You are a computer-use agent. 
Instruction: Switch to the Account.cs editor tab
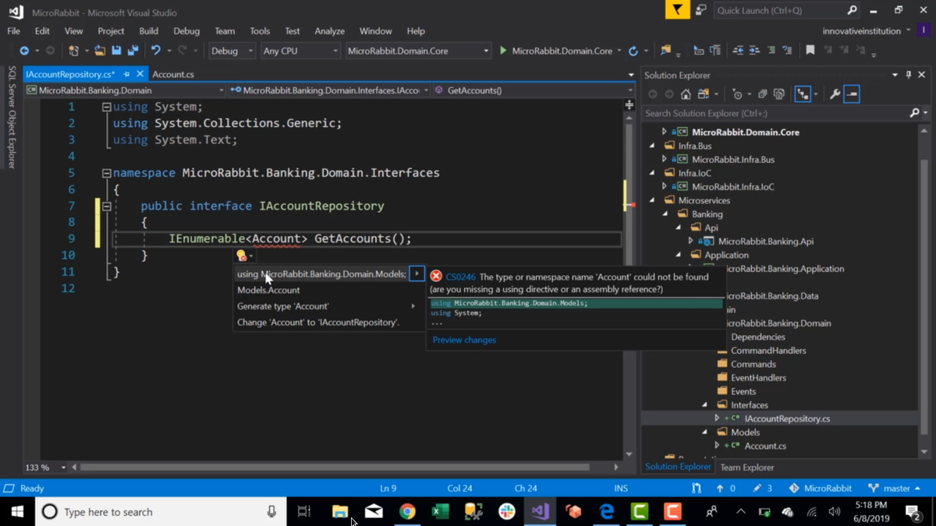click(x=173, y=74)
